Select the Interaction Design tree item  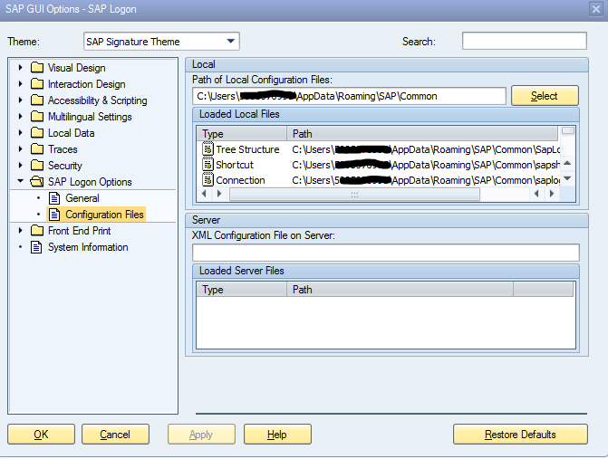tap(86, 84)
